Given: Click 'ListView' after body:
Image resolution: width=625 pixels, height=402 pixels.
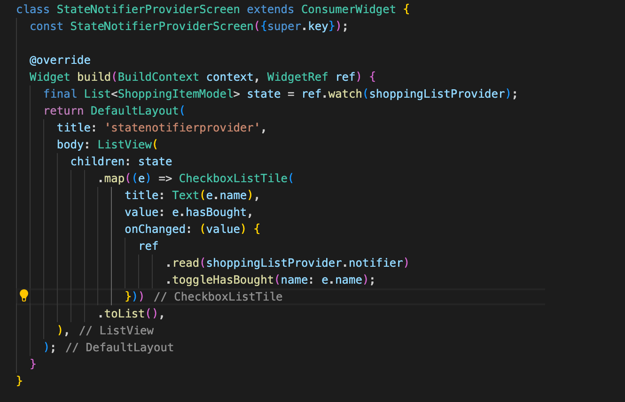Looking at the screenshot, I should (x=125, y=145).
